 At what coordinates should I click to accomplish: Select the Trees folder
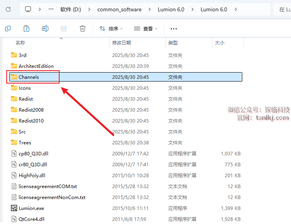tap(126, 142)
